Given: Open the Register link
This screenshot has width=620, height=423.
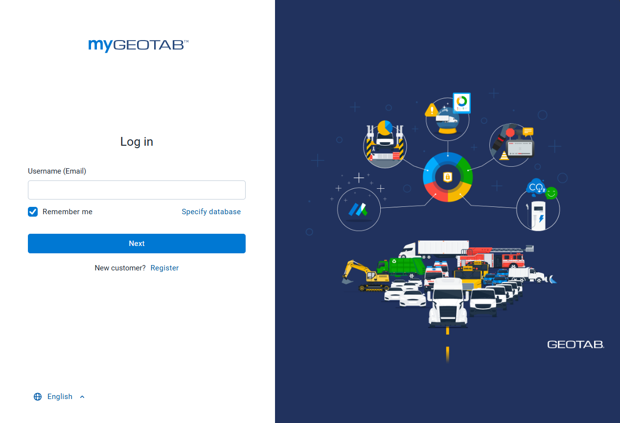Looking at the screenshot, I should [164, 267].
